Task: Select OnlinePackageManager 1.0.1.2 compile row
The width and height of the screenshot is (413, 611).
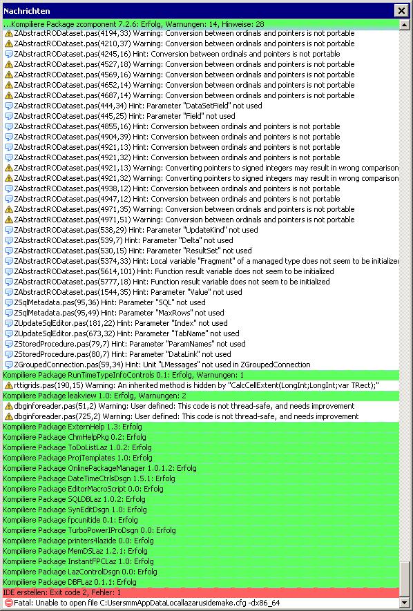Action: pos(201,468)
